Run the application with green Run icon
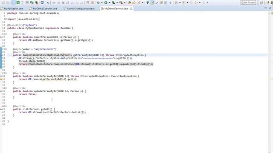 coord(106,3)
